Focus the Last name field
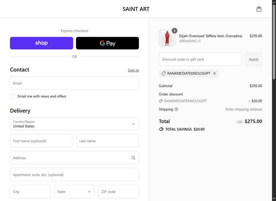276x201 pixels. click(107, 141)
